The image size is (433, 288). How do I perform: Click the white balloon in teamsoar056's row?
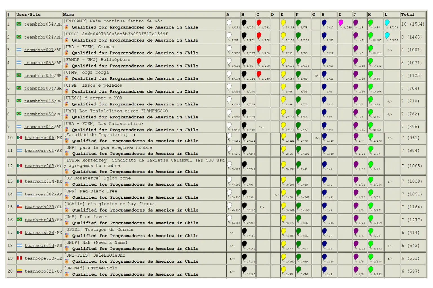tap(229, 61)
